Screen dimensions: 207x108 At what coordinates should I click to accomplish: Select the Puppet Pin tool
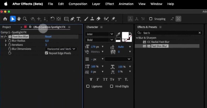click(x=113, y=19)
